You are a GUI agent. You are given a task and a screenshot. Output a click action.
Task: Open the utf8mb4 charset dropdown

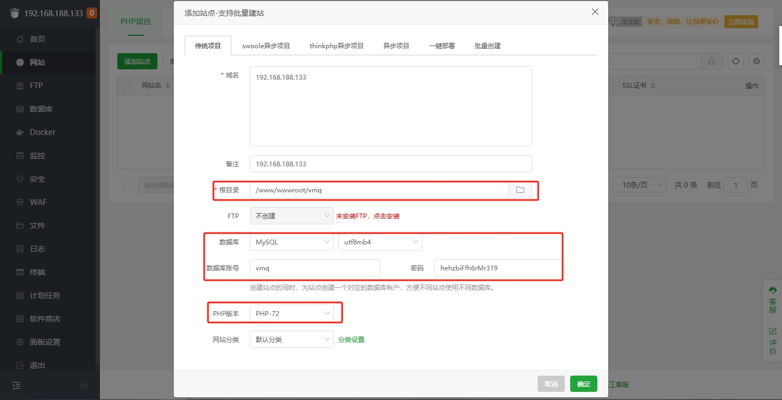[x=380, y=242]
